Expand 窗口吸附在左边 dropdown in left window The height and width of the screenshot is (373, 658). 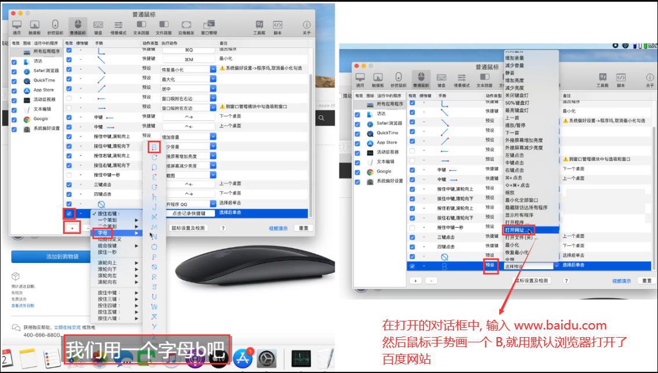click(213, 108)
